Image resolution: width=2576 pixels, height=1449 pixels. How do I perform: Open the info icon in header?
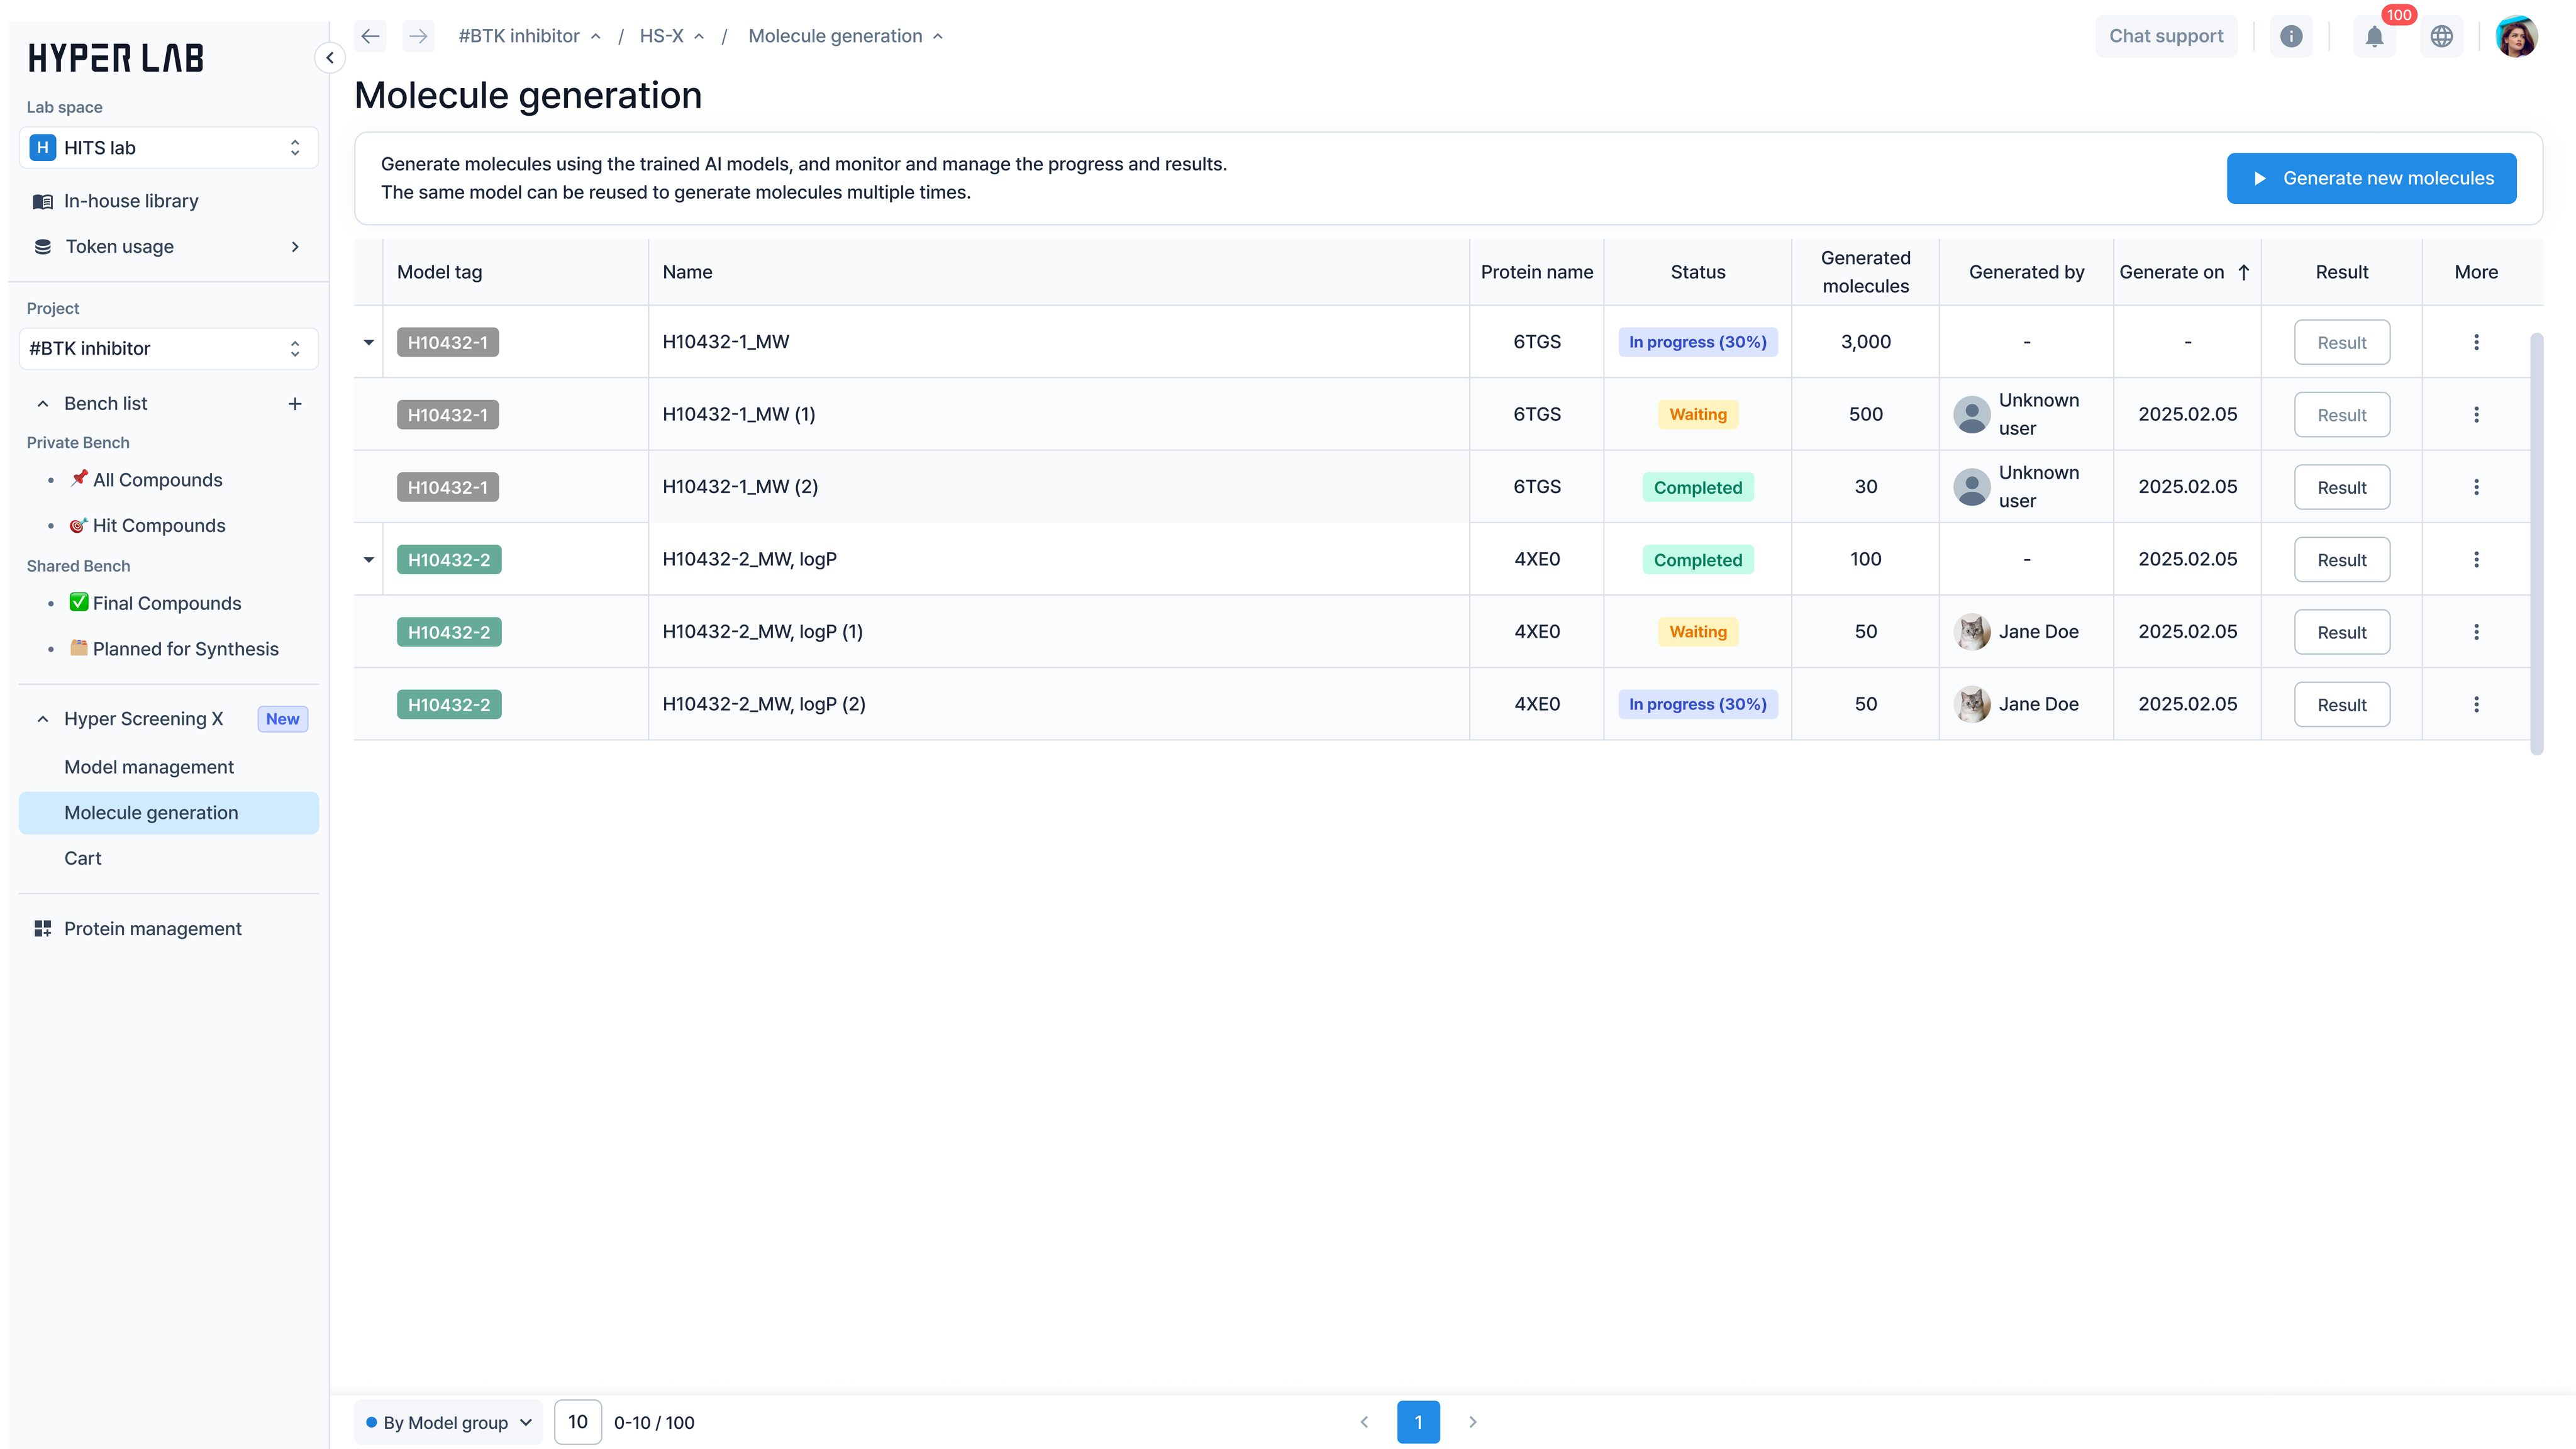point(2291,37)
